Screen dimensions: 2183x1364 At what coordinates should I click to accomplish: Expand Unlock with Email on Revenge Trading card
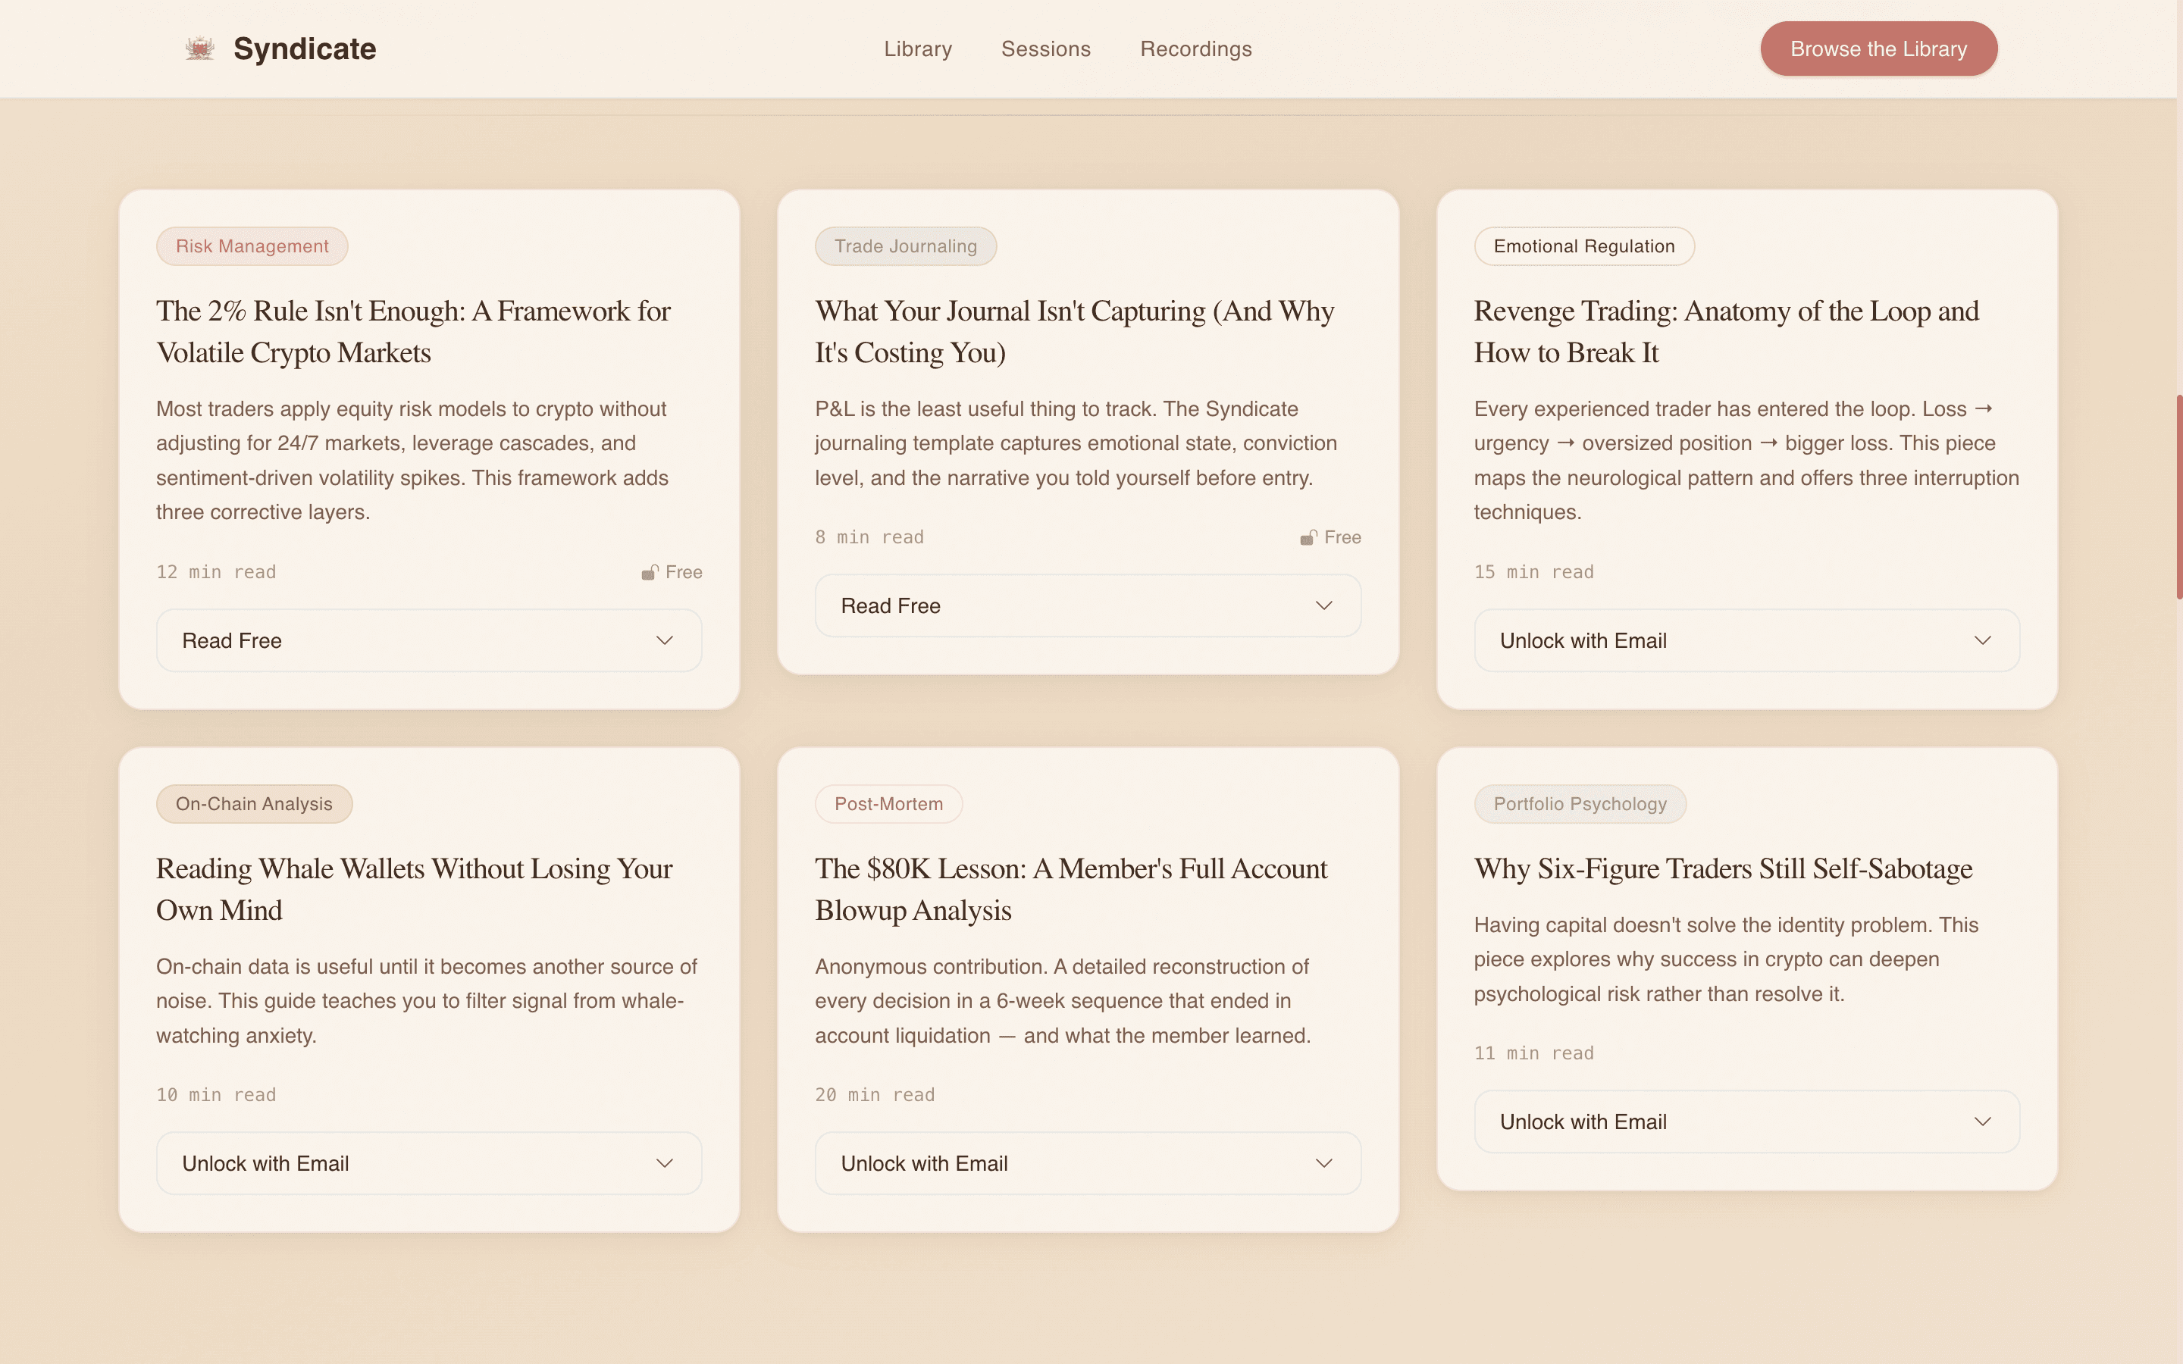click(1746, 640)
